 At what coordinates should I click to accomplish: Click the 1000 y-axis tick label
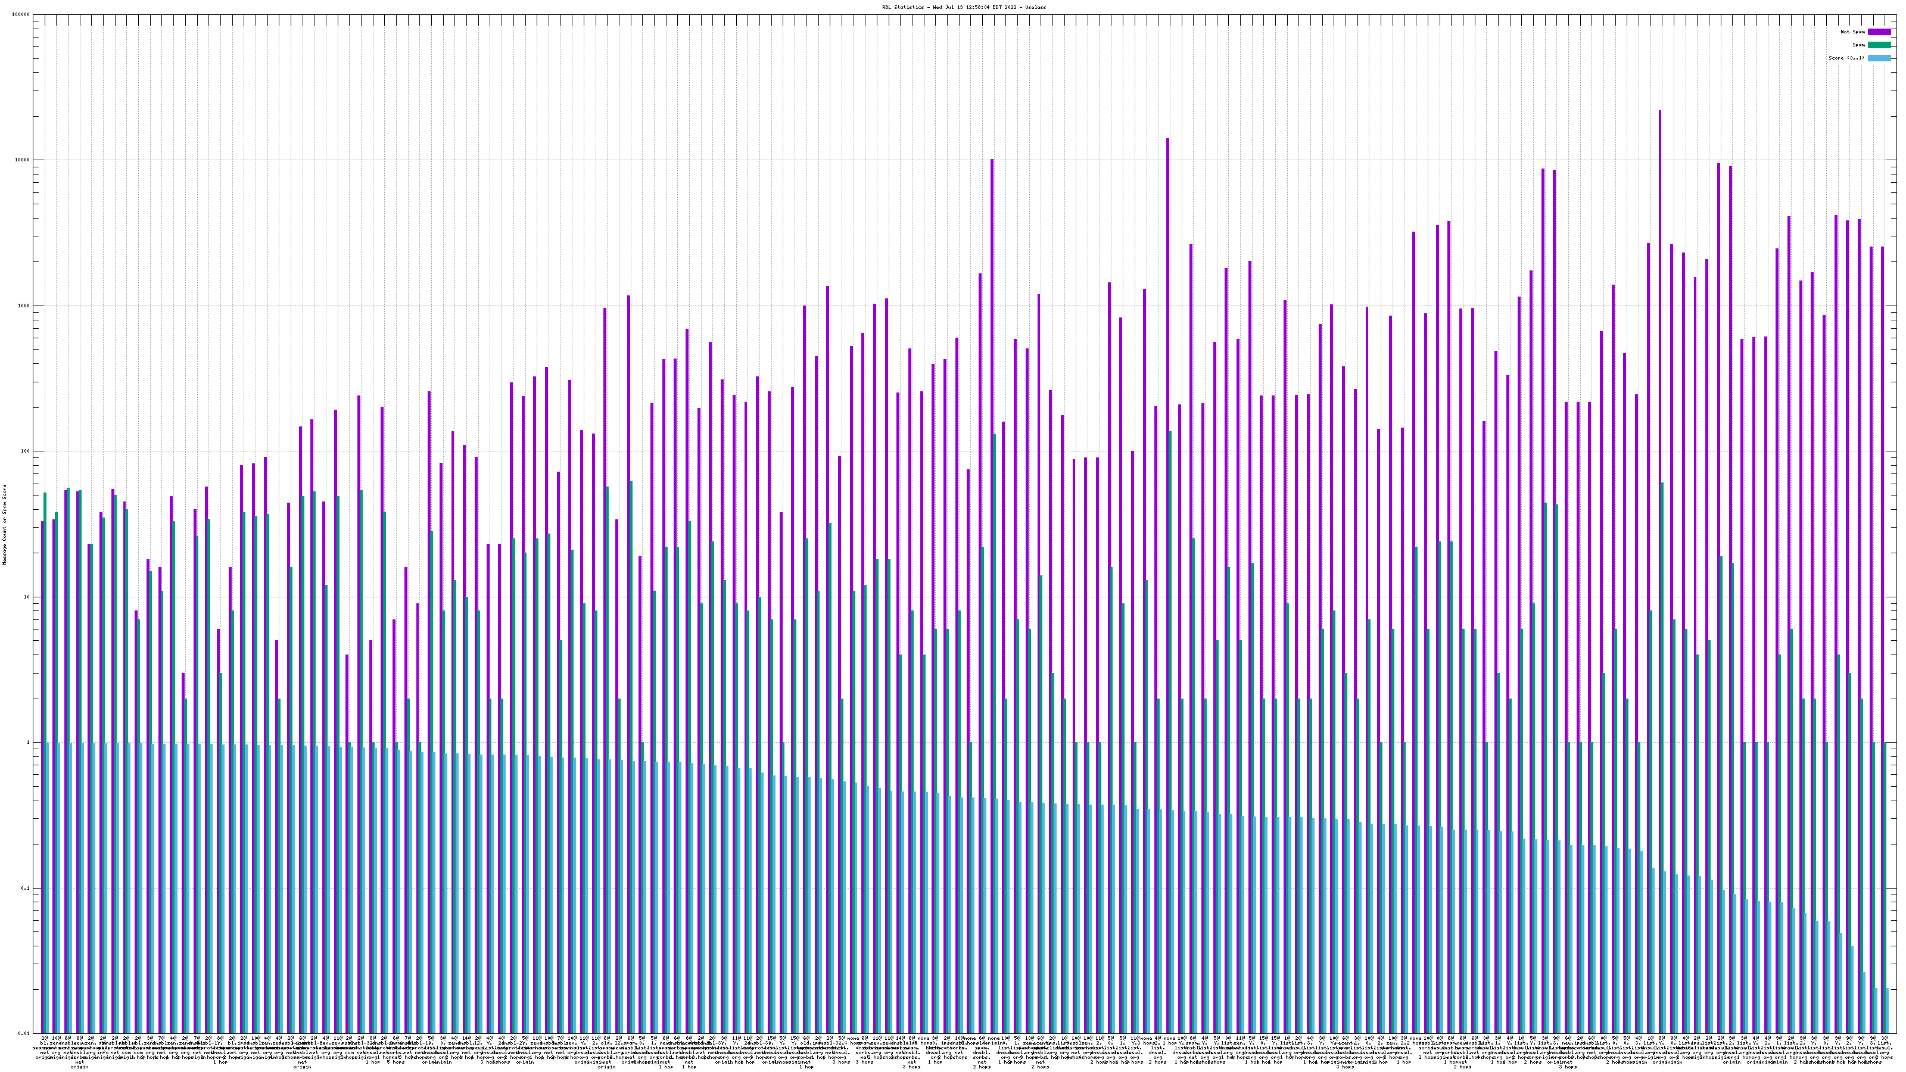tap(24, 306)
